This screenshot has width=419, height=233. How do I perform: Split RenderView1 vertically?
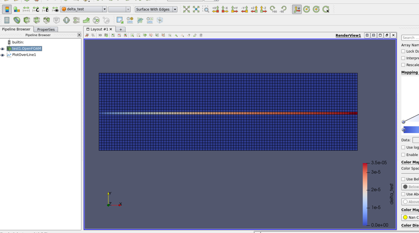click(374, 35)
